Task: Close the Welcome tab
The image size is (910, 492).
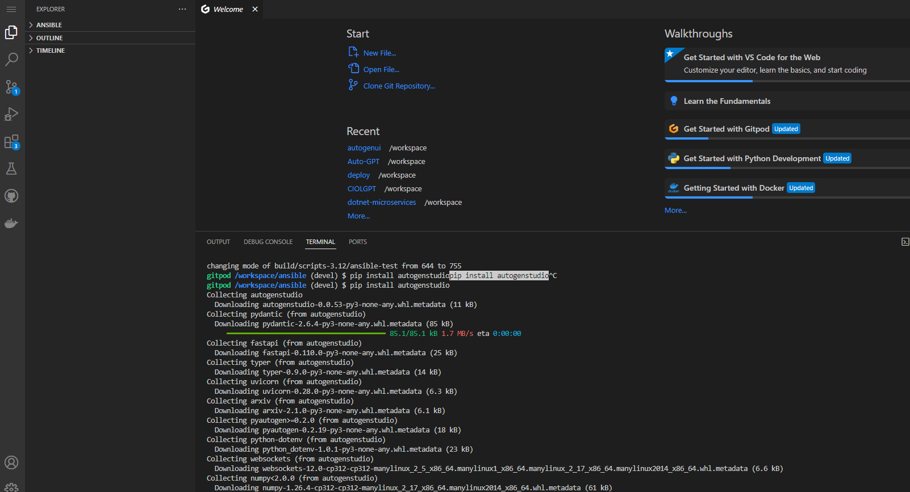Action: pos(255,9)
